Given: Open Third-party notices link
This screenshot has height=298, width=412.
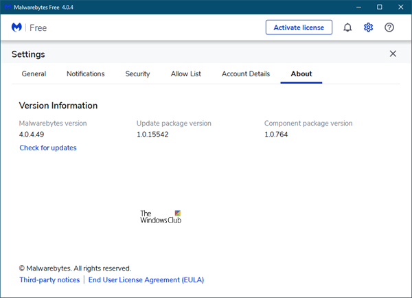Looking at the screenshot, I should (49, 280).
